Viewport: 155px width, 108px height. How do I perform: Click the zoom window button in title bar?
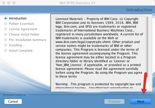14,3
